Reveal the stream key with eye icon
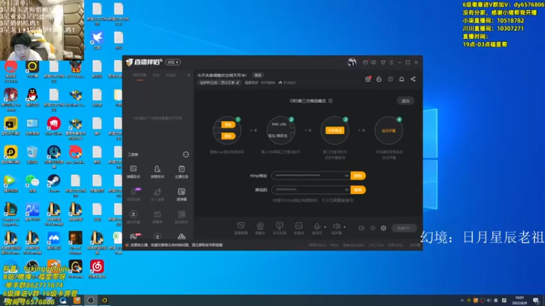Screen dimensions: 545x306 [x=347, y=190]
